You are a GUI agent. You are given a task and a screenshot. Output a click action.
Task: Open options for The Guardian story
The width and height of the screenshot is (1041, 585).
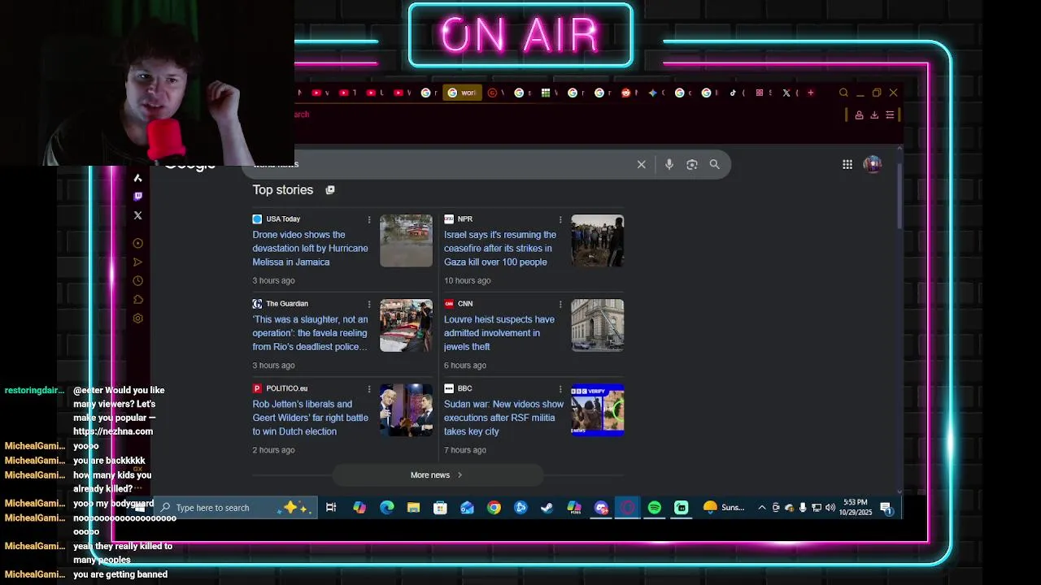[369, 304]
